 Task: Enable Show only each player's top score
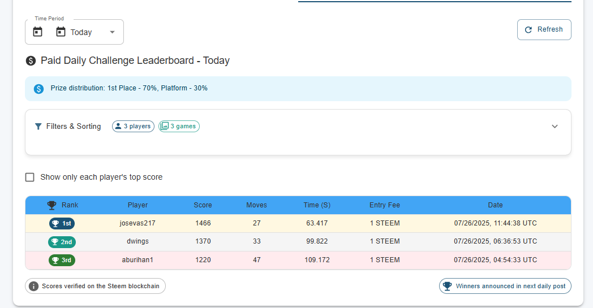tap(29, 177)
